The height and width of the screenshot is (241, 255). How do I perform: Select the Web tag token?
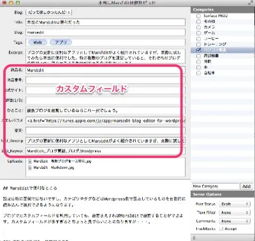(38, 42)
